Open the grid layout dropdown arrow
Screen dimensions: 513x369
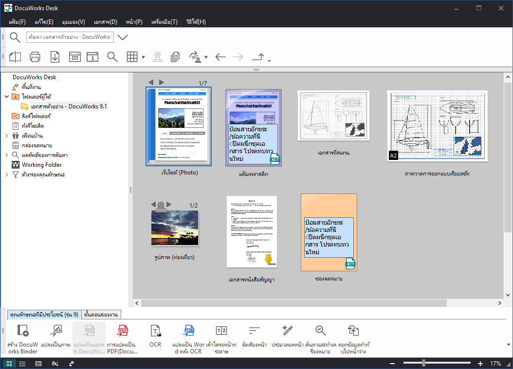pyautogui.click(x=143, y=57)
